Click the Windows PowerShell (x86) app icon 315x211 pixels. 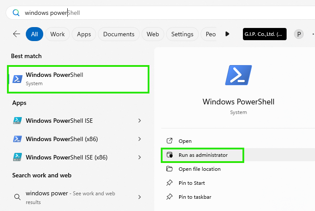17,139
